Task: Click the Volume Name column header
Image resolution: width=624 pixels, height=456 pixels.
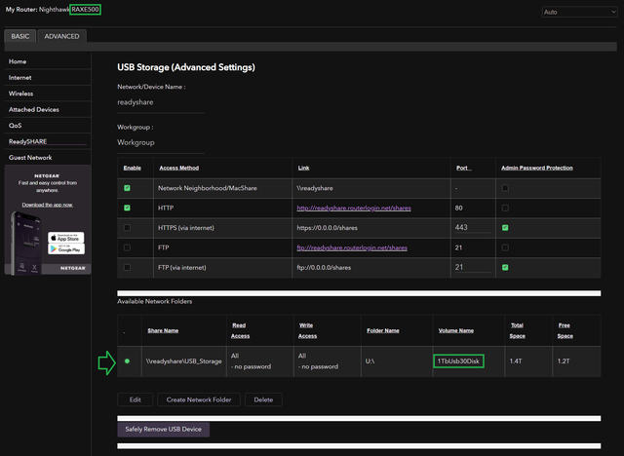Action: tap(456, 330)
